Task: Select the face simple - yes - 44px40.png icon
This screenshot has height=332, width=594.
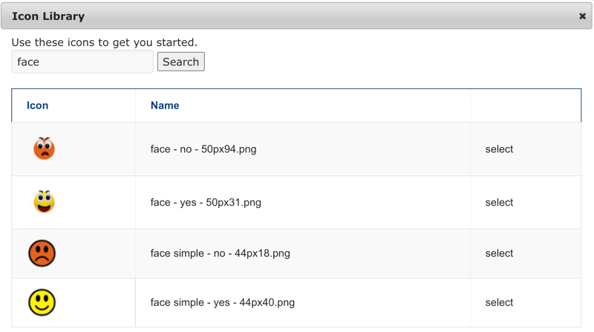Action: [x=499, y=302]
